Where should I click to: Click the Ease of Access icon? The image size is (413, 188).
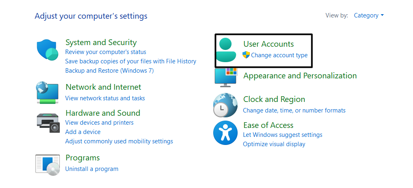(225, 133)
